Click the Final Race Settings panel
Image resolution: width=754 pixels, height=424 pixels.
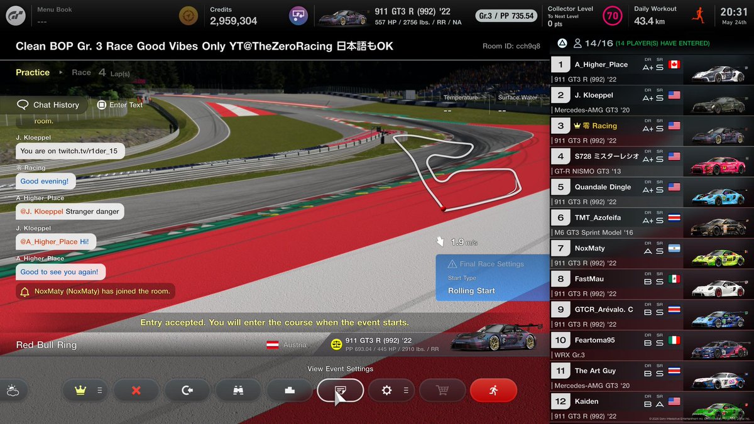pyautogui.click(x=493, y=278)
